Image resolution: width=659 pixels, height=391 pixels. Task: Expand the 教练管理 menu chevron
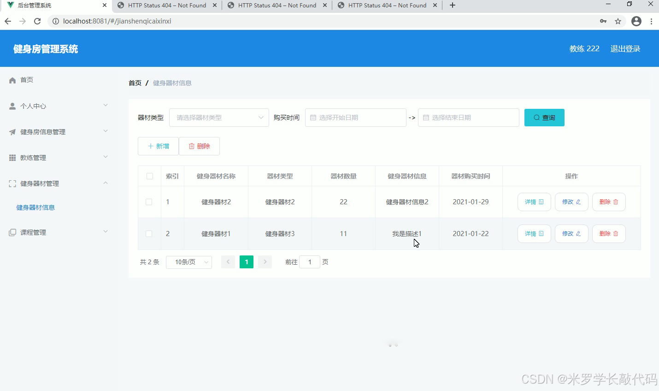[x=106, y=157]
